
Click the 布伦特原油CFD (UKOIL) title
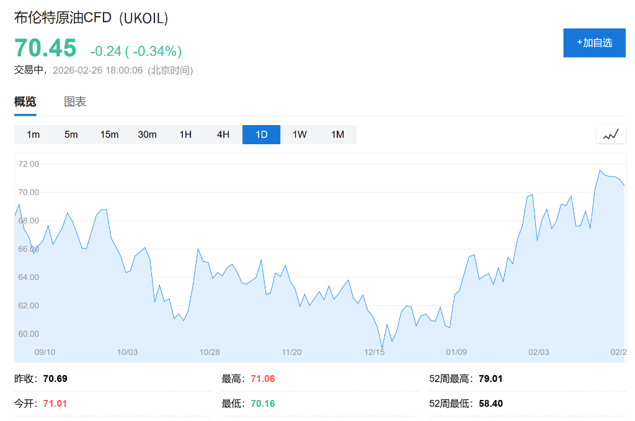click(91, 19)
